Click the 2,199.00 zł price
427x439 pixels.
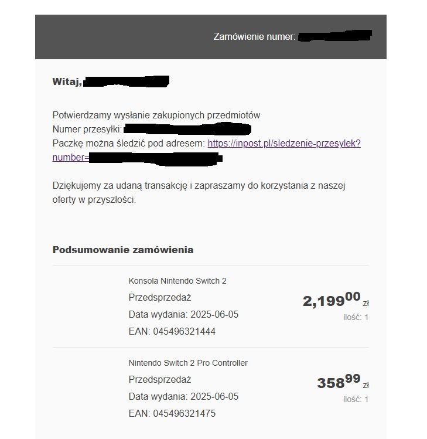(x=336, y=300)
